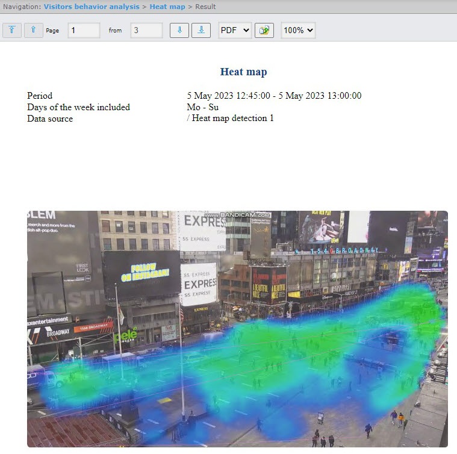Click the current page number field
The image size is (457, 454).
[x=84, y=30]
